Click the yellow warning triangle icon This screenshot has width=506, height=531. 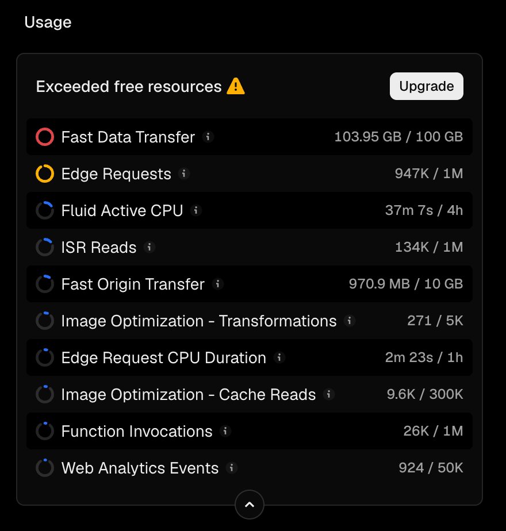click(236, 86)
